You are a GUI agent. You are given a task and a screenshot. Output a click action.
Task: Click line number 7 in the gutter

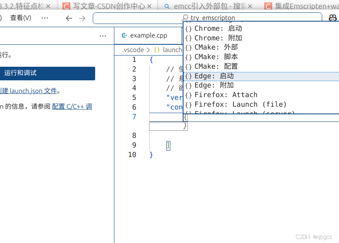coord(134,117)
